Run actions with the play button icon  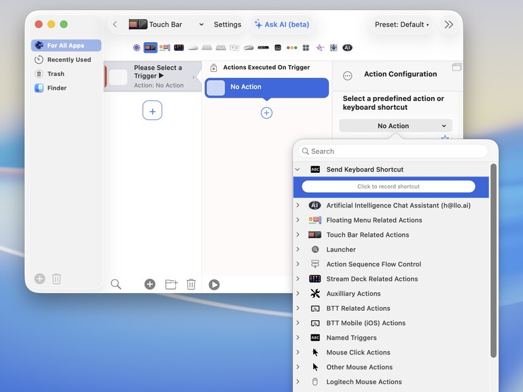tap(214, 285)
